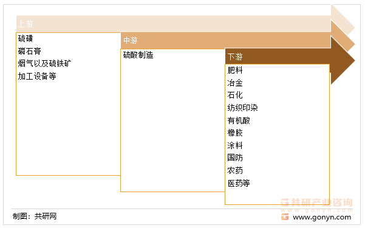The height and width of the screenshot is (228, 365).
Task: Open the www.gonyn.com link
Action: pos(322,217)
